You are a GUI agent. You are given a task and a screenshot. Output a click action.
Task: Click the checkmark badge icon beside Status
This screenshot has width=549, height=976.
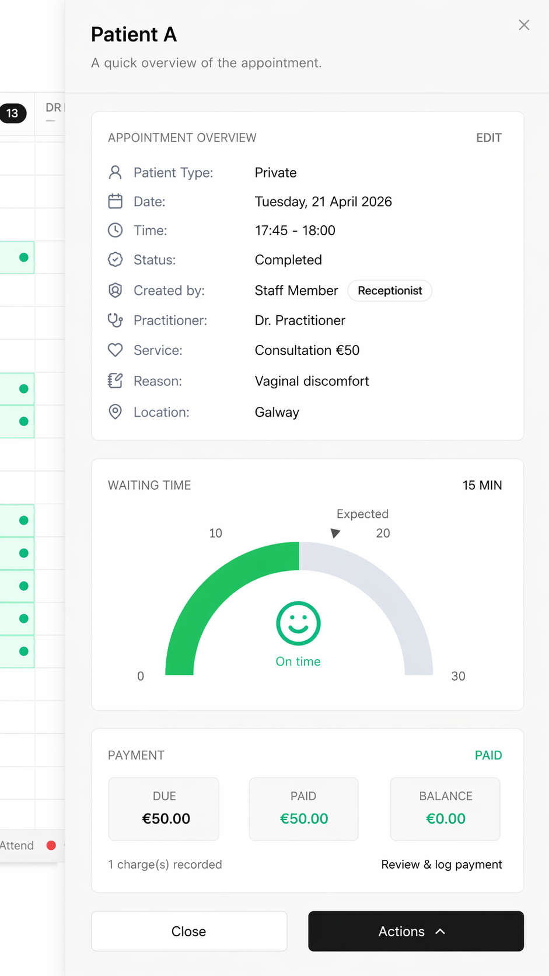click(x=116, y=260)
